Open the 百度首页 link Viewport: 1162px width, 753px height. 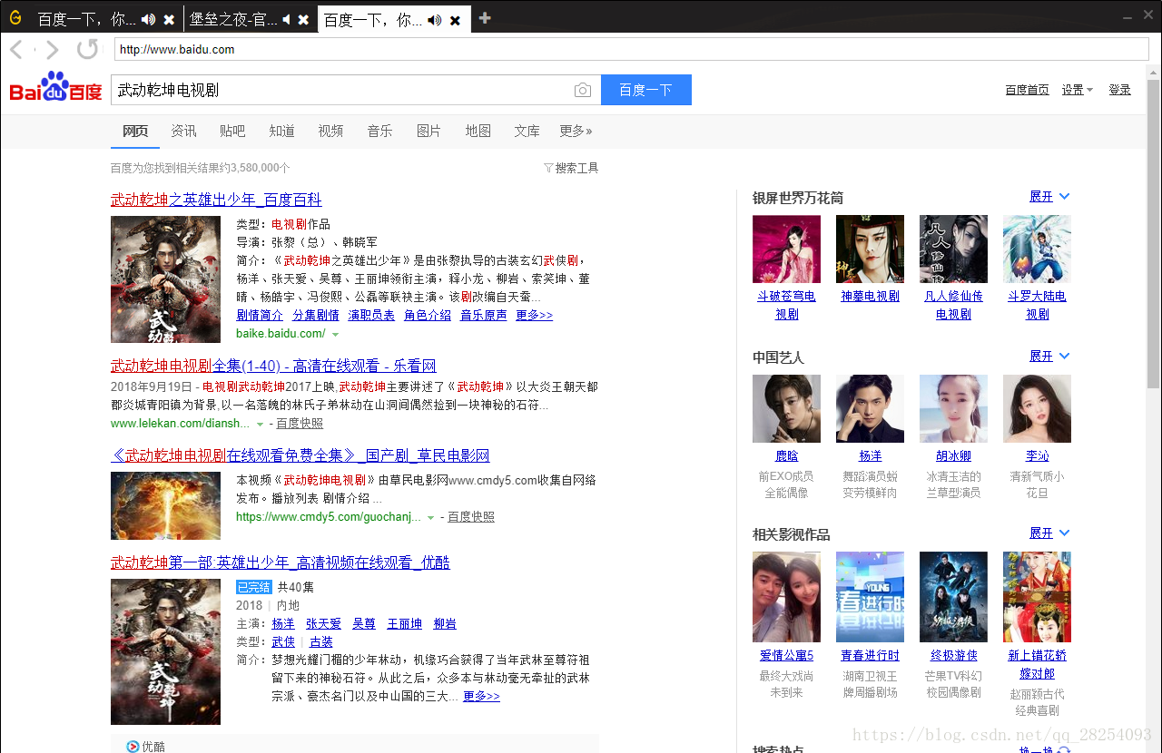click(1027, 90)
